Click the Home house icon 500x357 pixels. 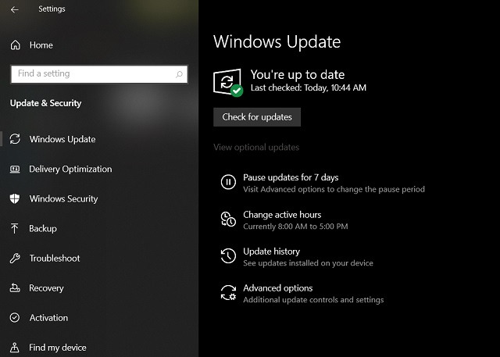(15, 45)
